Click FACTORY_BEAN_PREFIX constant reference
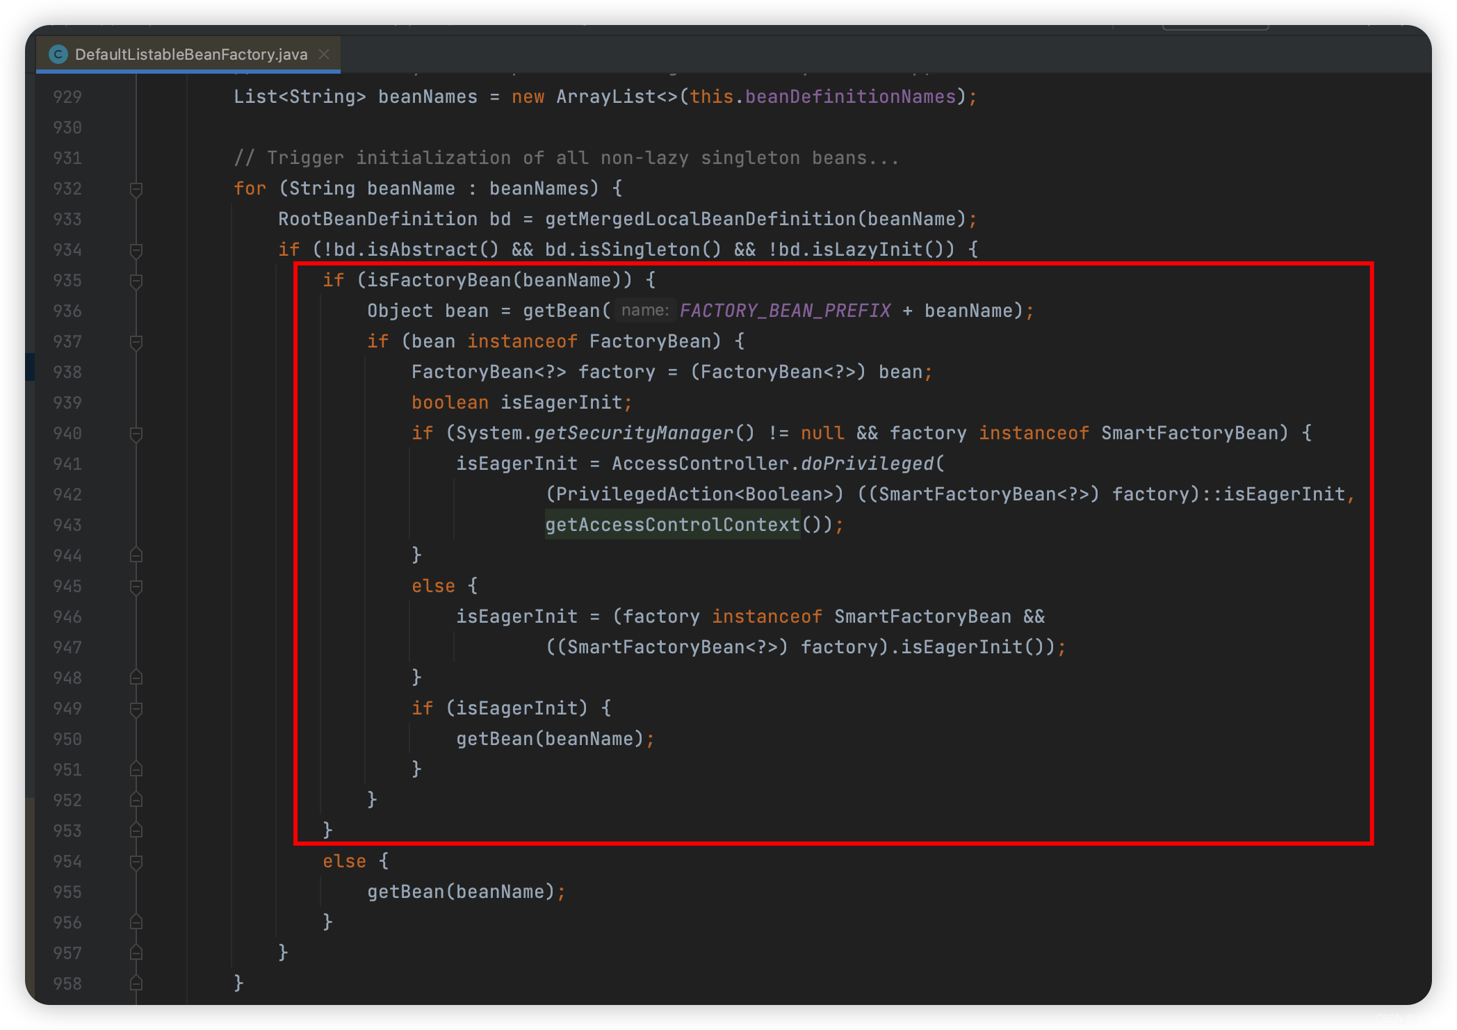Image resolution: width=1457 pixels, height=1030 pixels. [x=785, y=311]
